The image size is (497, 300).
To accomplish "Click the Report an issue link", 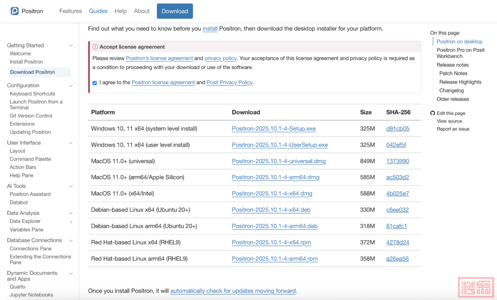I will pyautogui.click(x=453, y=129).
